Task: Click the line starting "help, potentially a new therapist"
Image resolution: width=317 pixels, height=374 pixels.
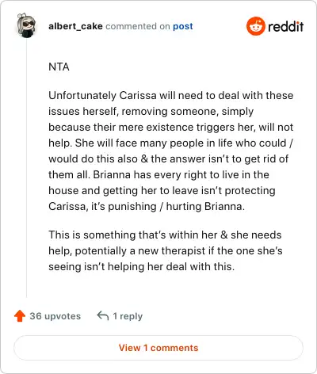Action: point(166,250)
